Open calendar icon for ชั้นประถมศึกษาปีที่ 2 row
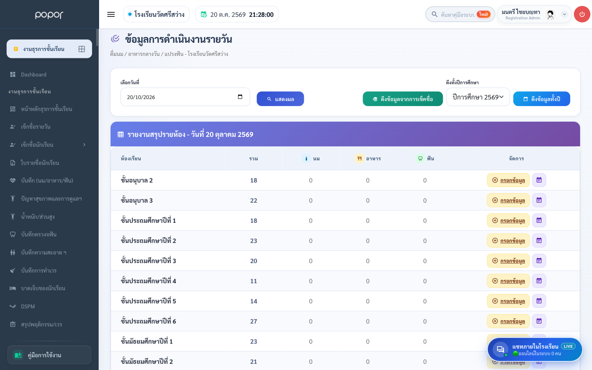 click(539, 240)
